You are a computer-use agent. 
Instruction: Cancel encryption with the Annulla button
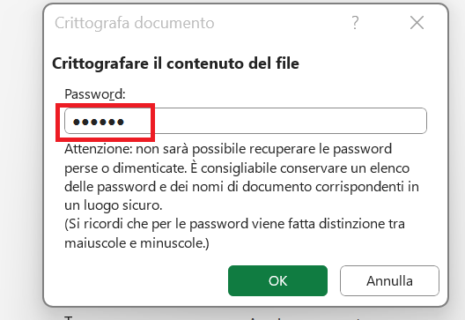[x=389, y=280]
